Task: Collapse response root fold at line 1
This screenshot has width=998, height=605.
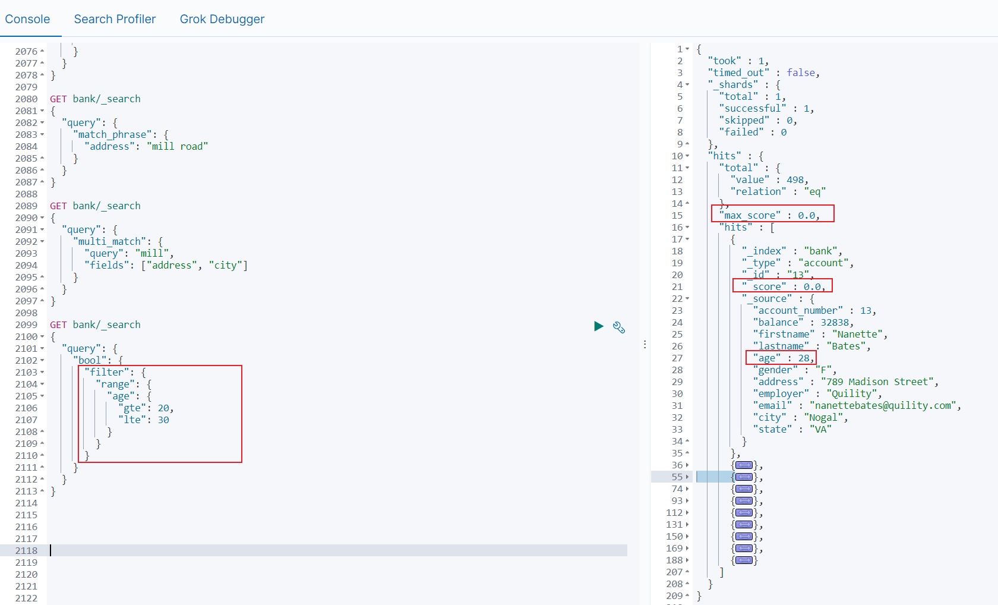Action: [x=687, y=49]
